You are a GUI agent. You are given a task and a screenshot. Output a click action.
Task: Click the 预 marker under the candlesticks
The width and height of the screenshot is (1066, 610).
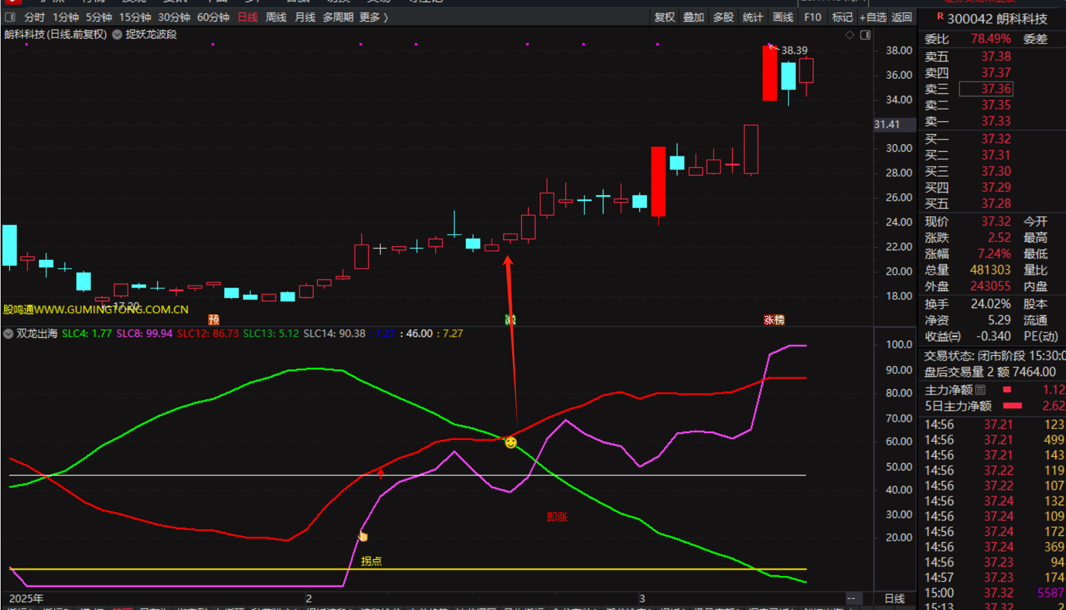(x=214, y=320)
